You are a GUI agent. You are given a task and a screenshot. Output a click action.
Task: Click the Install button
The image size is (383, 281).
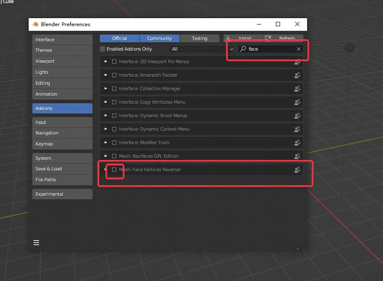click(x=243, y=38)
